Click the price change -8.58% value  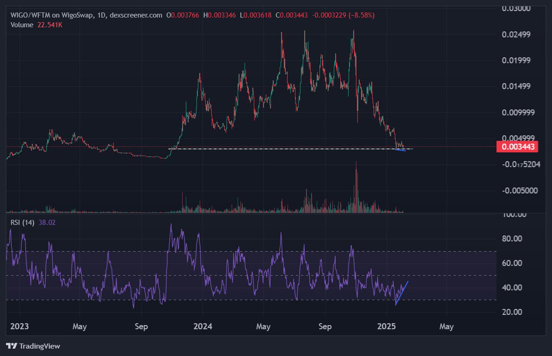362,15
